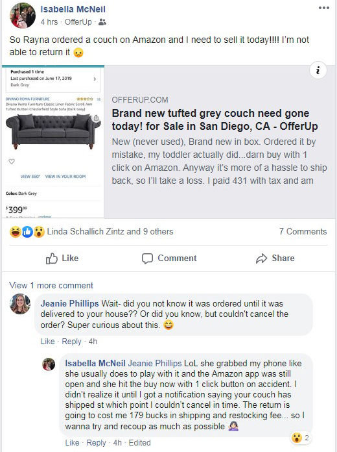
Task: Click Isabella McNeil's name in post header
Action: point(73,9)
